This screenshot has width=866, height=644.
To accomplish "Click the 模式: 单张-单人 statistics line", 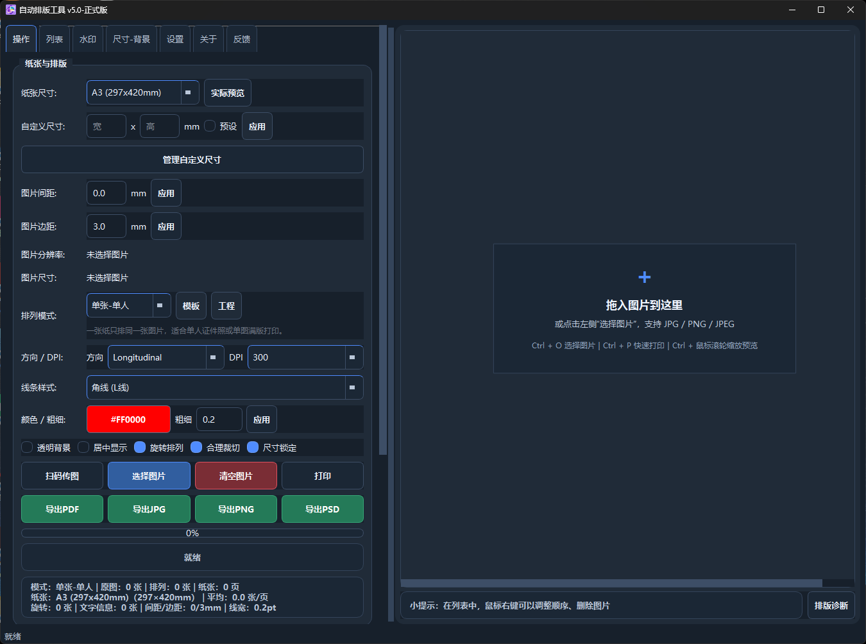I will pyautogui.click(x=135, y=587).
